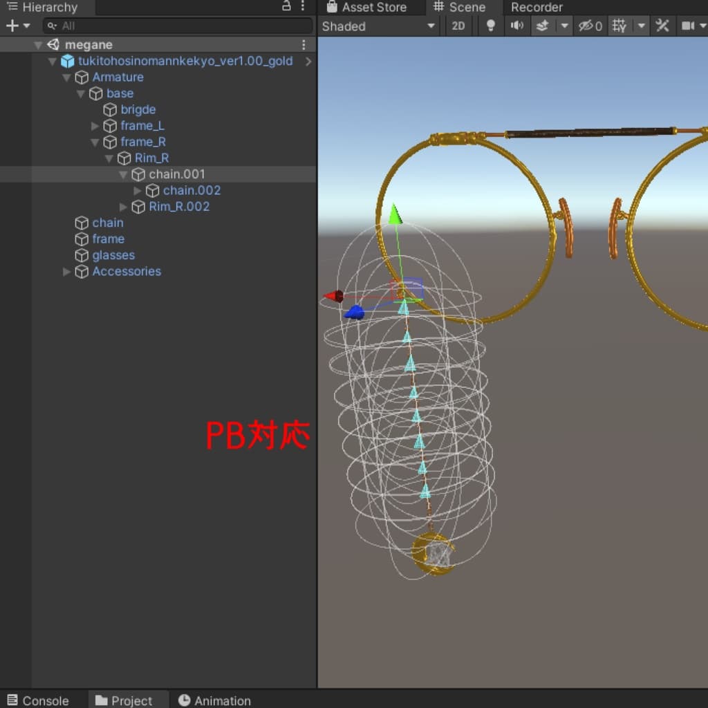
Task: Open the Recorder tab
Action: point(537,8)
